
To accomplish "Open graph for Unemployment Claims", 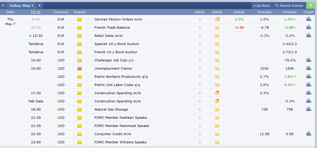I will tap(309, 68).
